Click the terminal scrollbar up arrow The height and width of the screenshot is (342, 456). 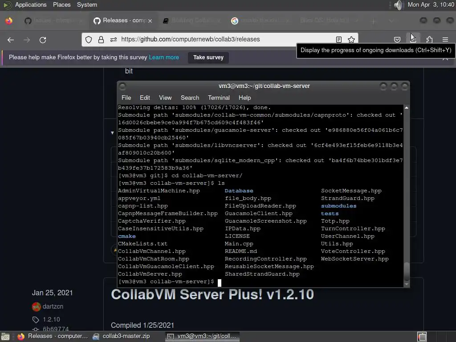tap(407, 108)
